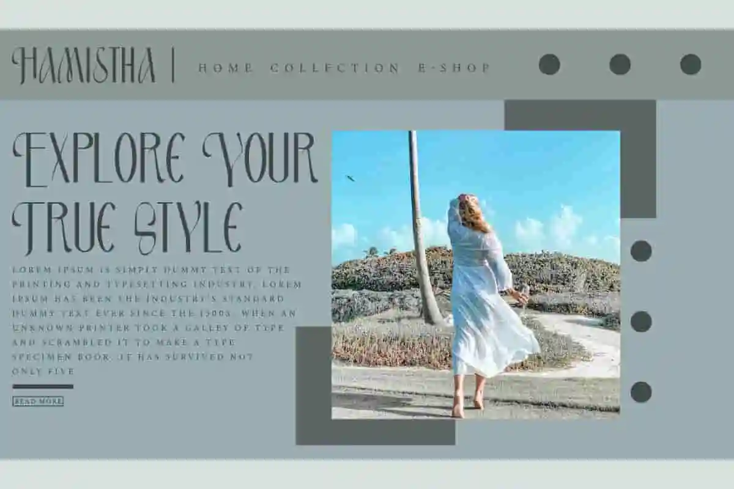734x489 pixels.
Task: Open the E-SHOP nav link
Action: [454, 68]
